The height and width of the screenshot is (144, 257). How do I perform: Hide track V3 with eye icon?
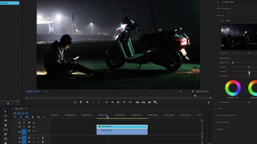tap(34, 123)
